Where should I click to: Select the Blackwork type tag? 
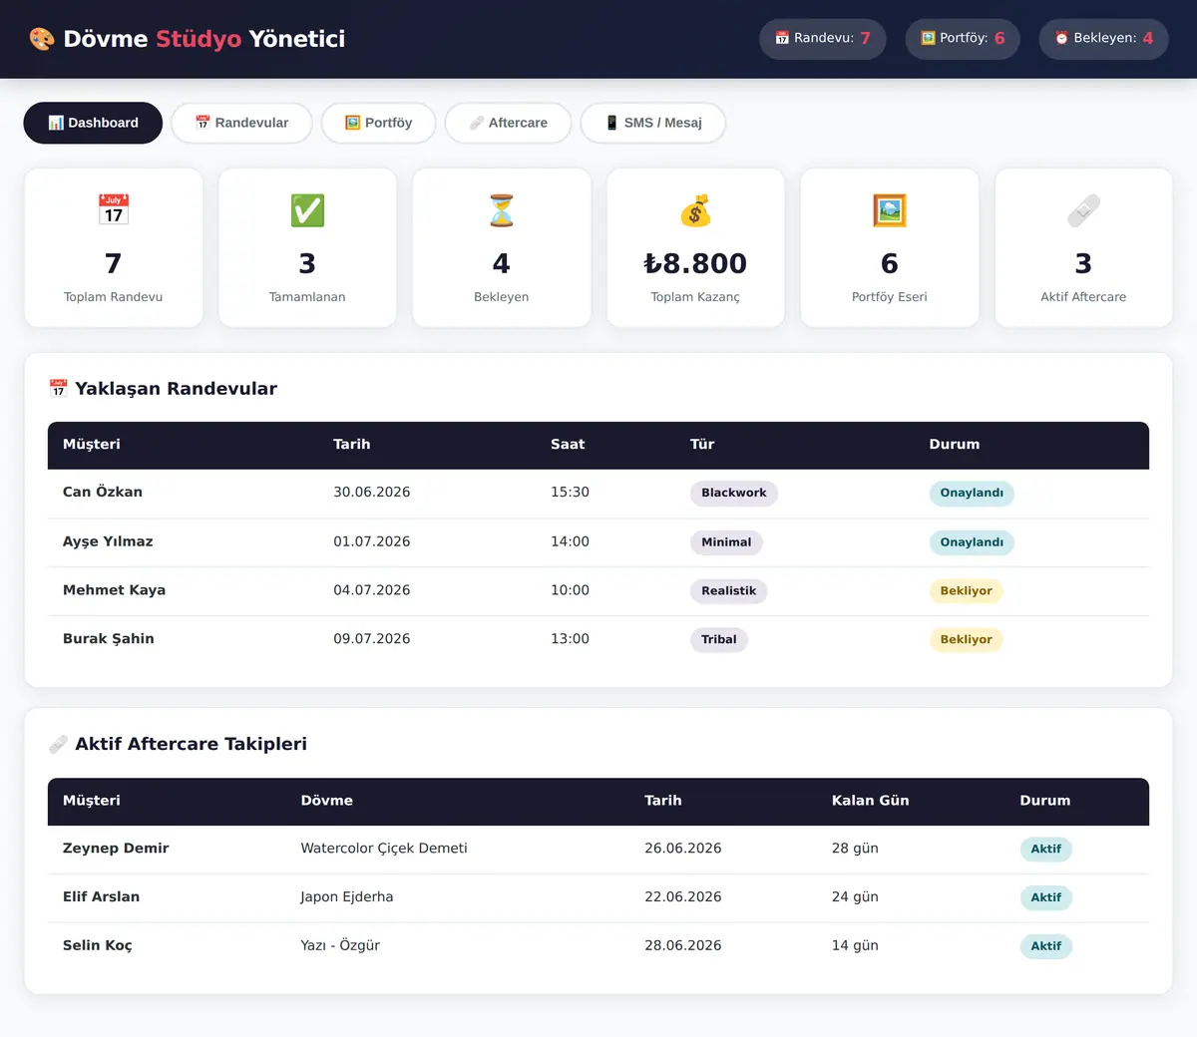click(x=734, y=493)
